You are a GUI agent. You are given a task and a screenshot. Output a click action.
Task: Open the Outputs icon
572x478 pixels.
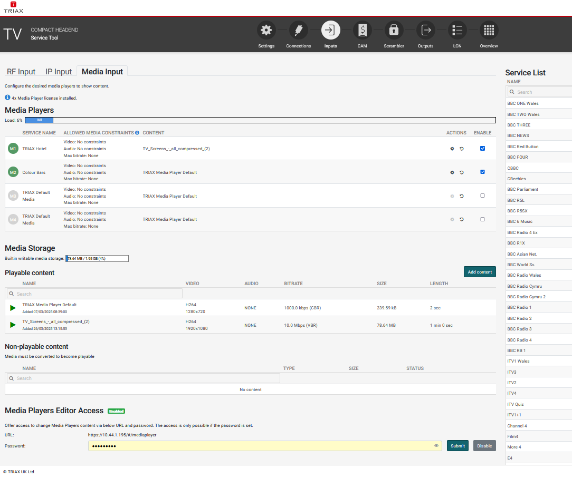tap(426, 30)
